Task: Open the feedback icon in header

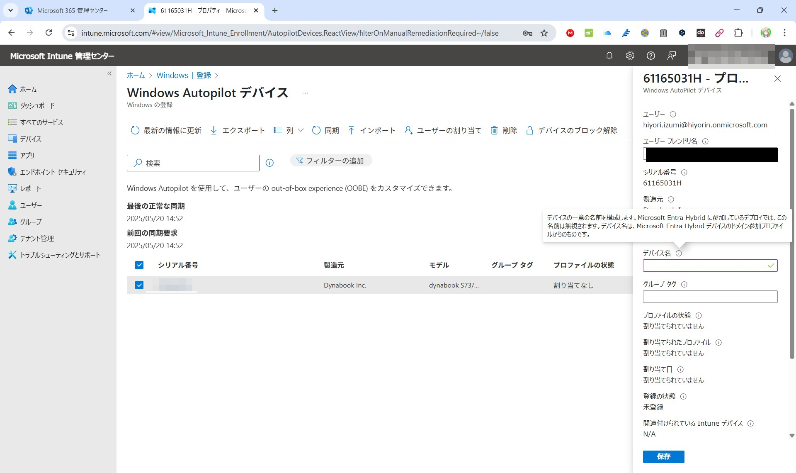Action: click(x=671, y=56)
